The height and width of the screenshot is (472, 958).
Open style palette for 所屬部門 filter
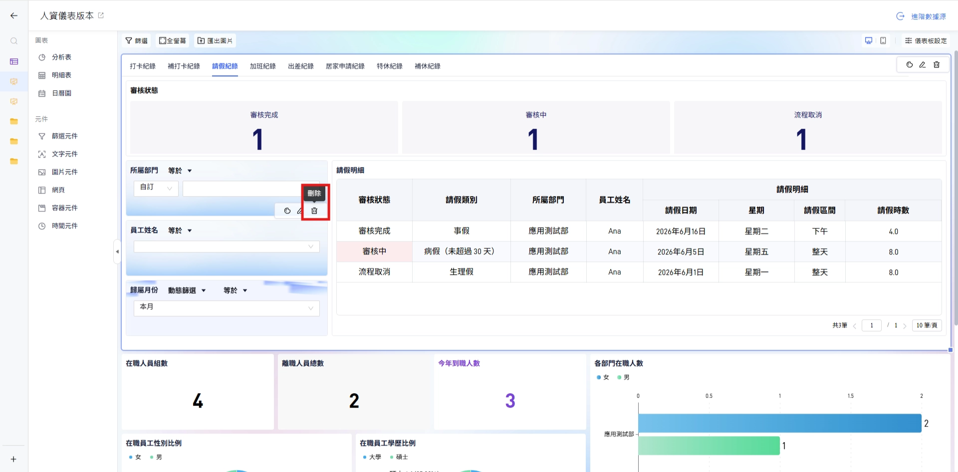[287, 211]
